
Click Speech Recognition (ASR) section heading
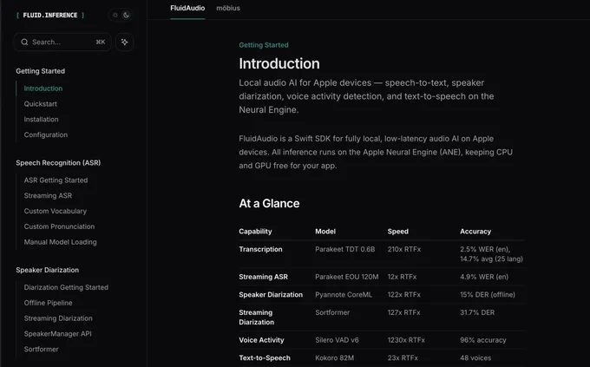pyautogui.click(x=58, y=163)
